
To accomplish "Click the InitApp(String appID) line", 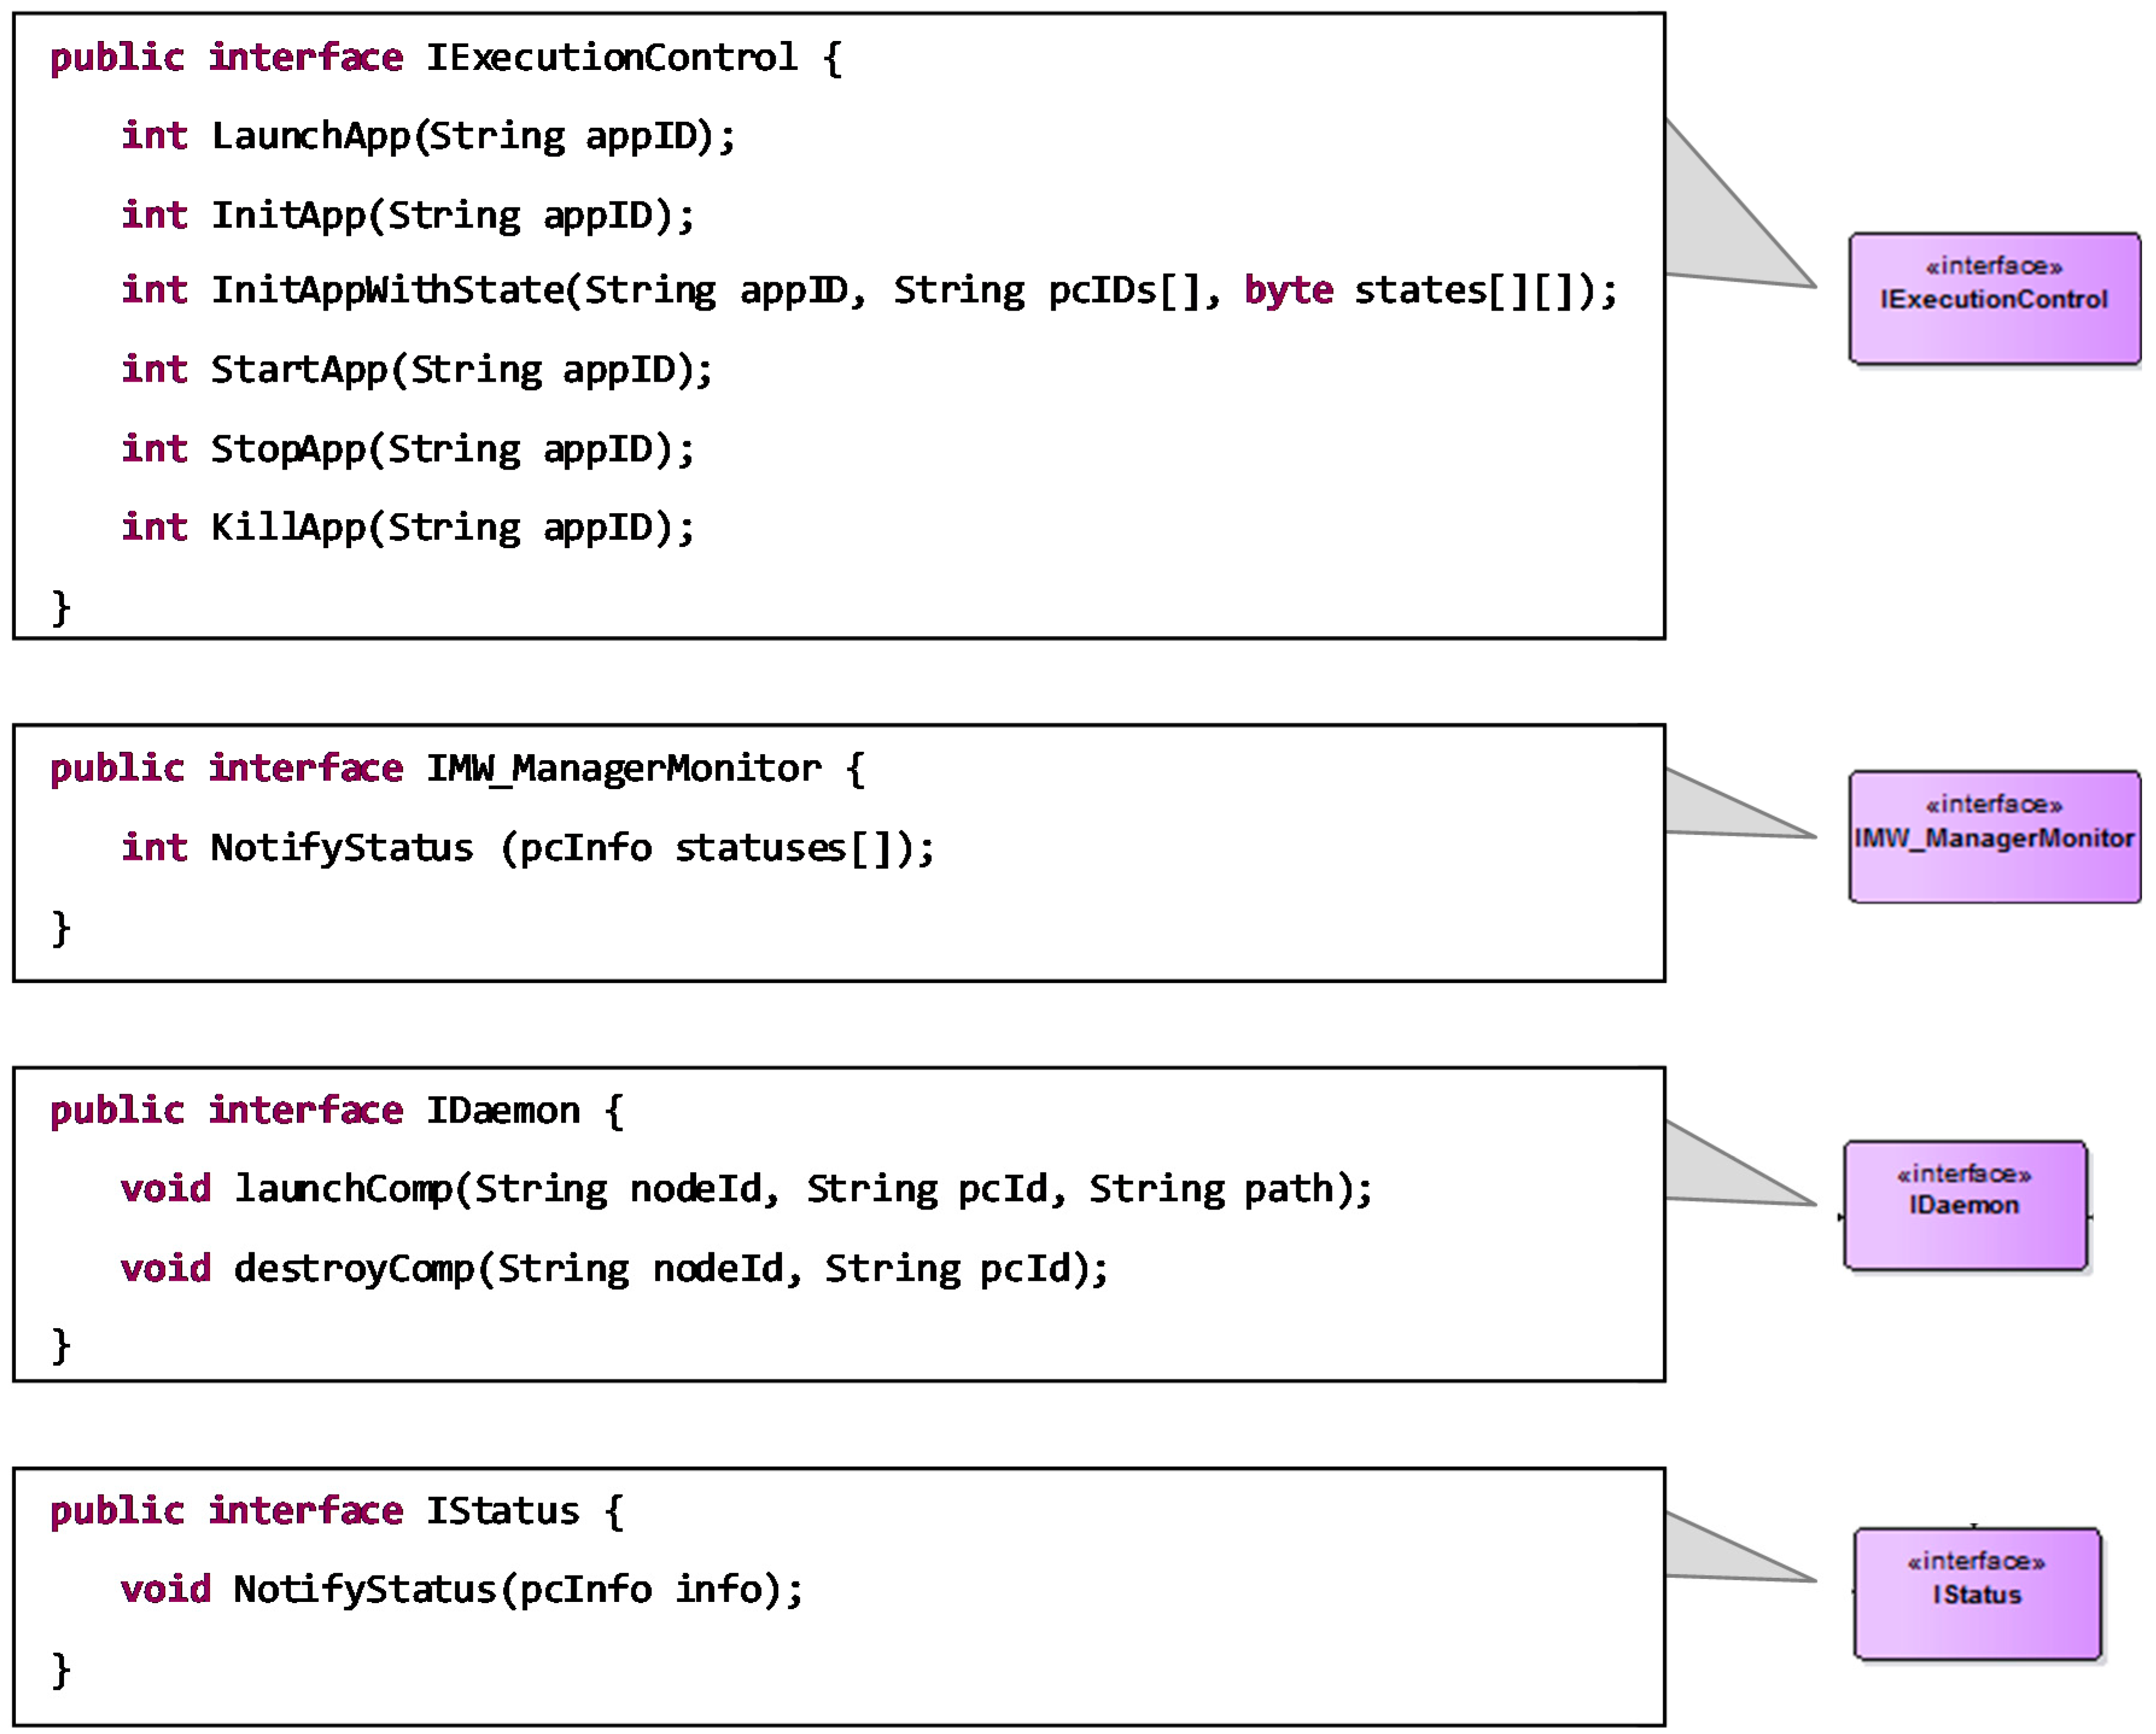I will coord(407,215).
